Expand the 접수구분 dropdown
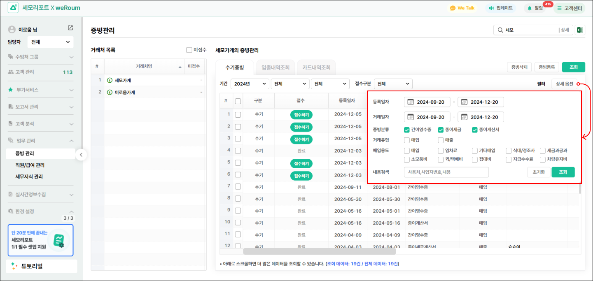The width and height of the screenshot is (593, 281). coord(394,84)
